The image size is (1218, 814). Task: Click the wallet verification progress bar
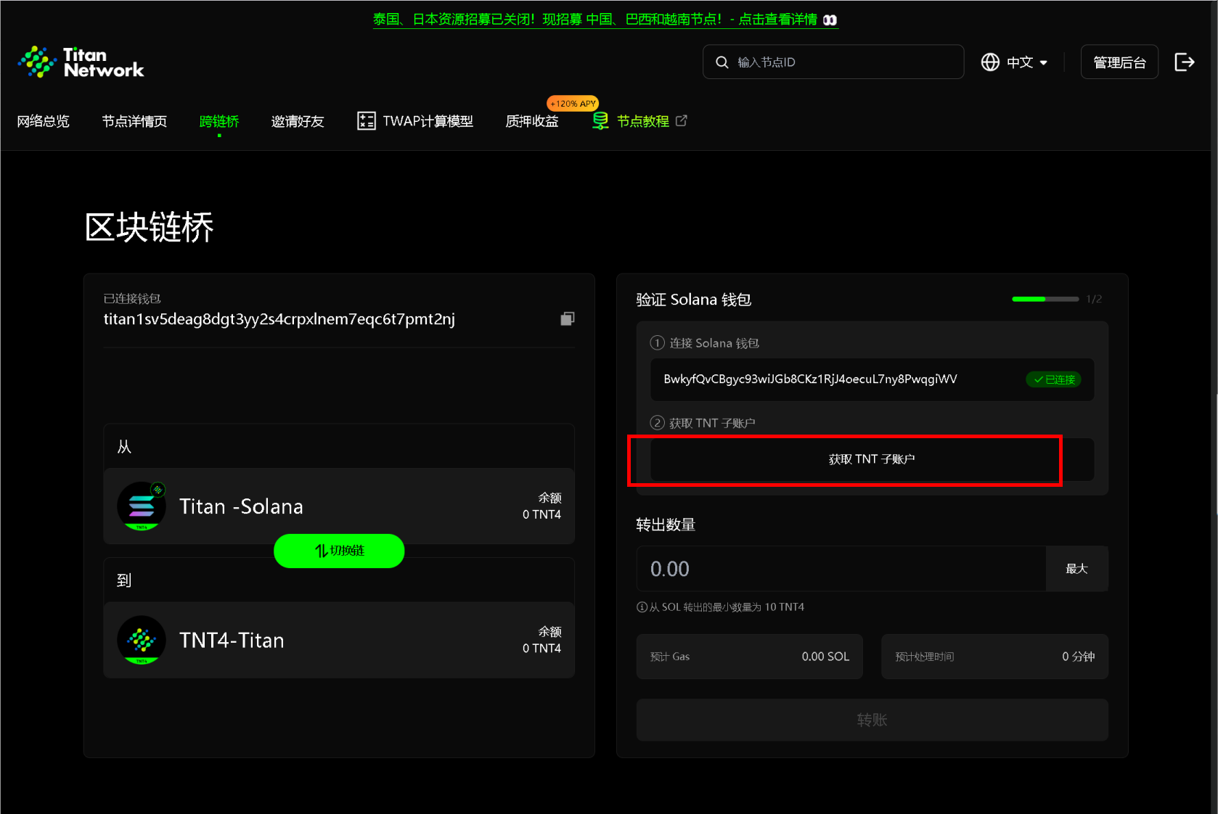click(x=1045, y=299)
